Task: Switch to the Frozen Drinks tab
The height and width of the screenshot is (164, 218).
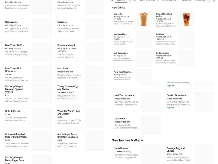Action: 186,1
